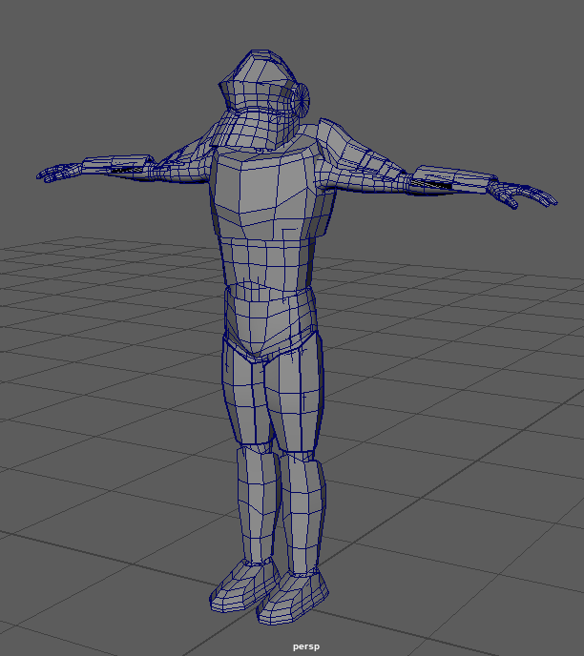Screen dimensions: 584x656
Task: Click the right-side boot of the character
Action: pos(296,598)
